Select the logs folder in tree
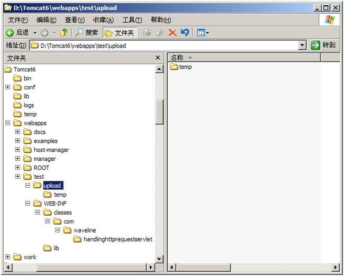 click(x=23, y=105)
